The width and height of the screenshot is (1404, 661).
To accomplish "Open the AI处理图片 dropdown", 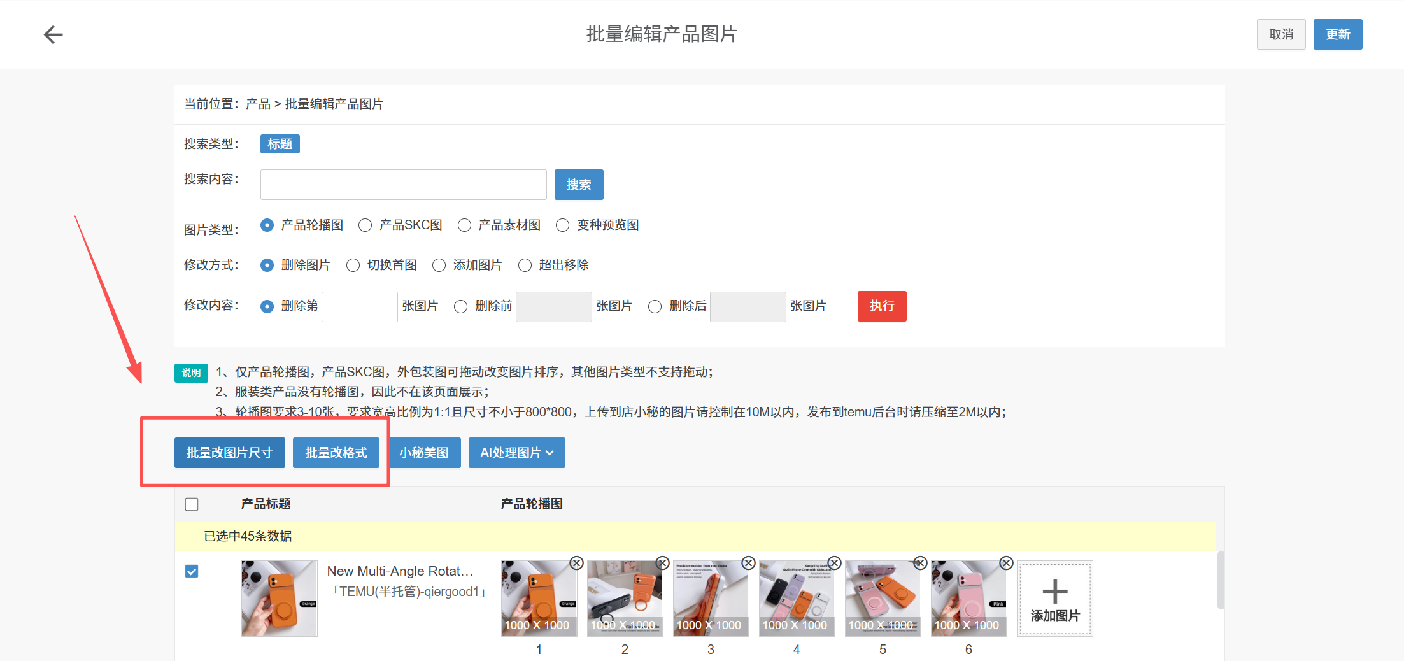I will pyautogui.click(x=517, y=453).
